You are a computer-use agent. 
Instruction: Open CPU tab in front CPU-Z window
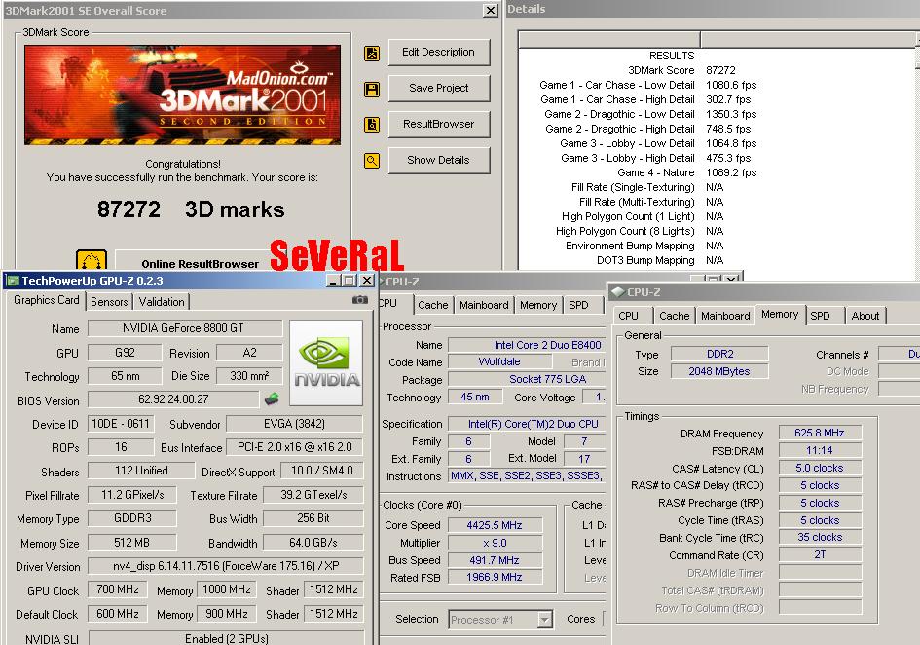click(x=628, y=316)
